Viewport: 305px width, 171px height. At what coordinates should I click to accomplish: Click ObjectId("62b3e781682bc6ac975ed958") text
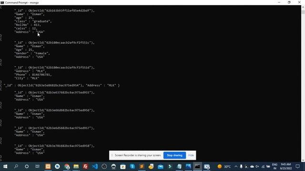point(61,146)
